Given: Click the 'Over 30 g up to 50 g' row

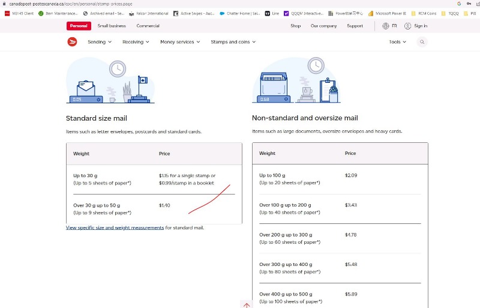Looking at the screenshot, I should pyautogui.click(x=154, y=209).
